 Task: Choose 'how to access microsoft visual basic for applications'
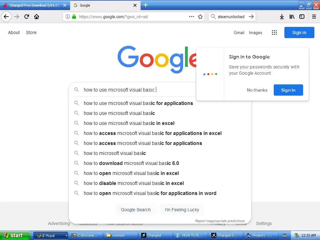point(160,143)
